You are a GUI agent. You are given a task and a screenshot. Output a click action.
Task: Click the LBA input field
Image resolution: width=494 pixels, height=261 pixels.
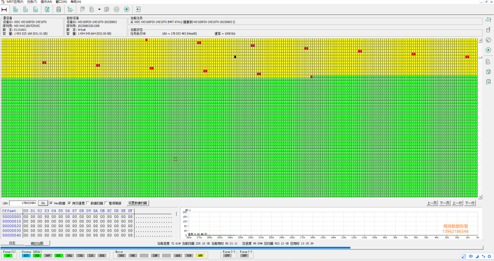point(23,203)
